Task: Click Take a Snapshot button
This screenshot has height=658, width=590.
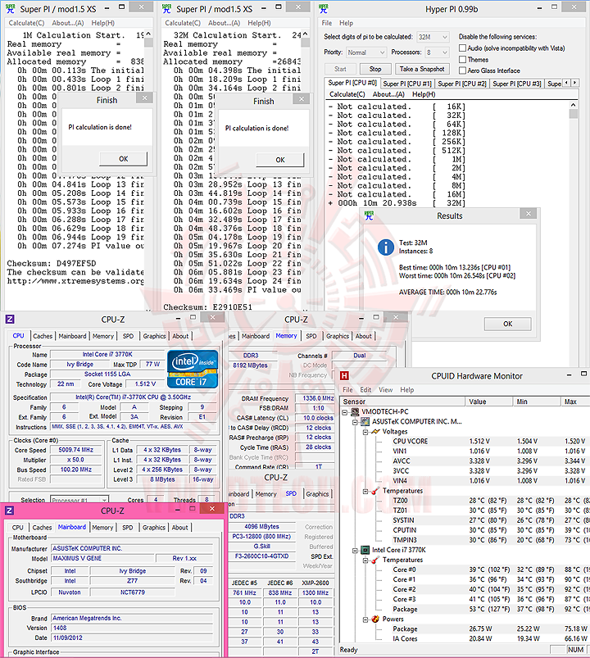Action: point(422,69)
